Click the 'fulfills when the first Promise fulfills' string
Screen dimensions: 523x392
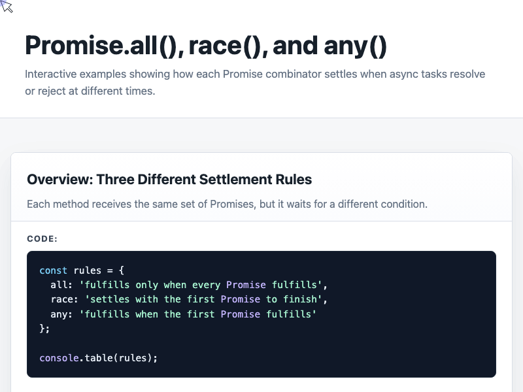point(197,314)
